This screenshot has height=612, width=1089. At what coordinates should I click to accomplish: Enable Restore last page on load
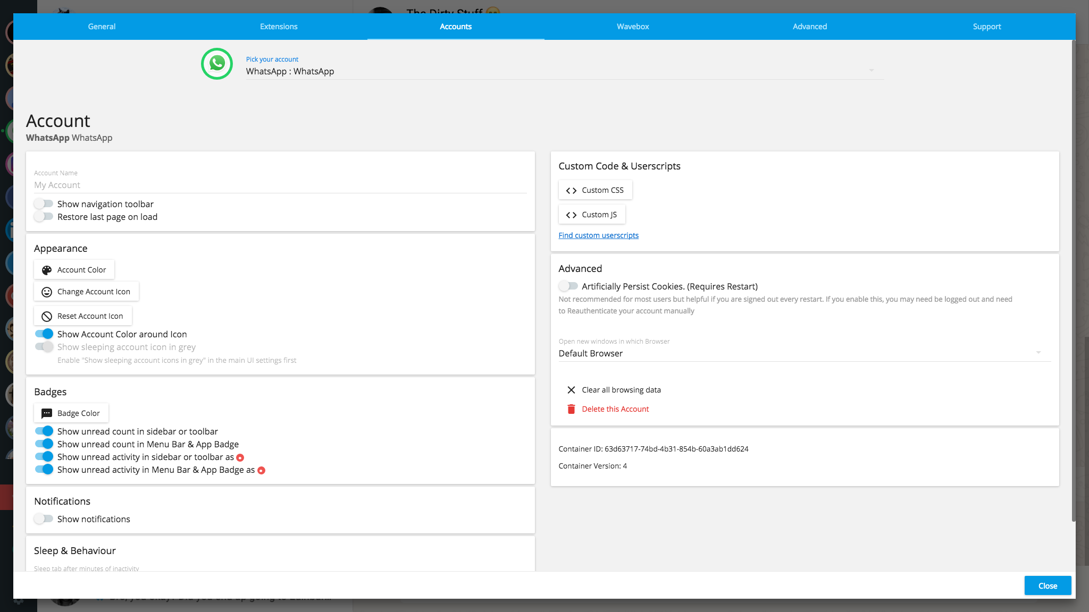click(x=44, y=216)
